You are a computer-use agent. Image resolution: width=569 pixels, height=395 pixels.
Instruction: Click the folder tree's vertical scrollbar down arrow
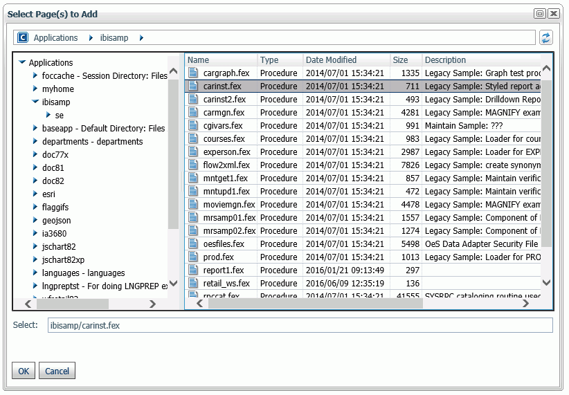[174, 283]
